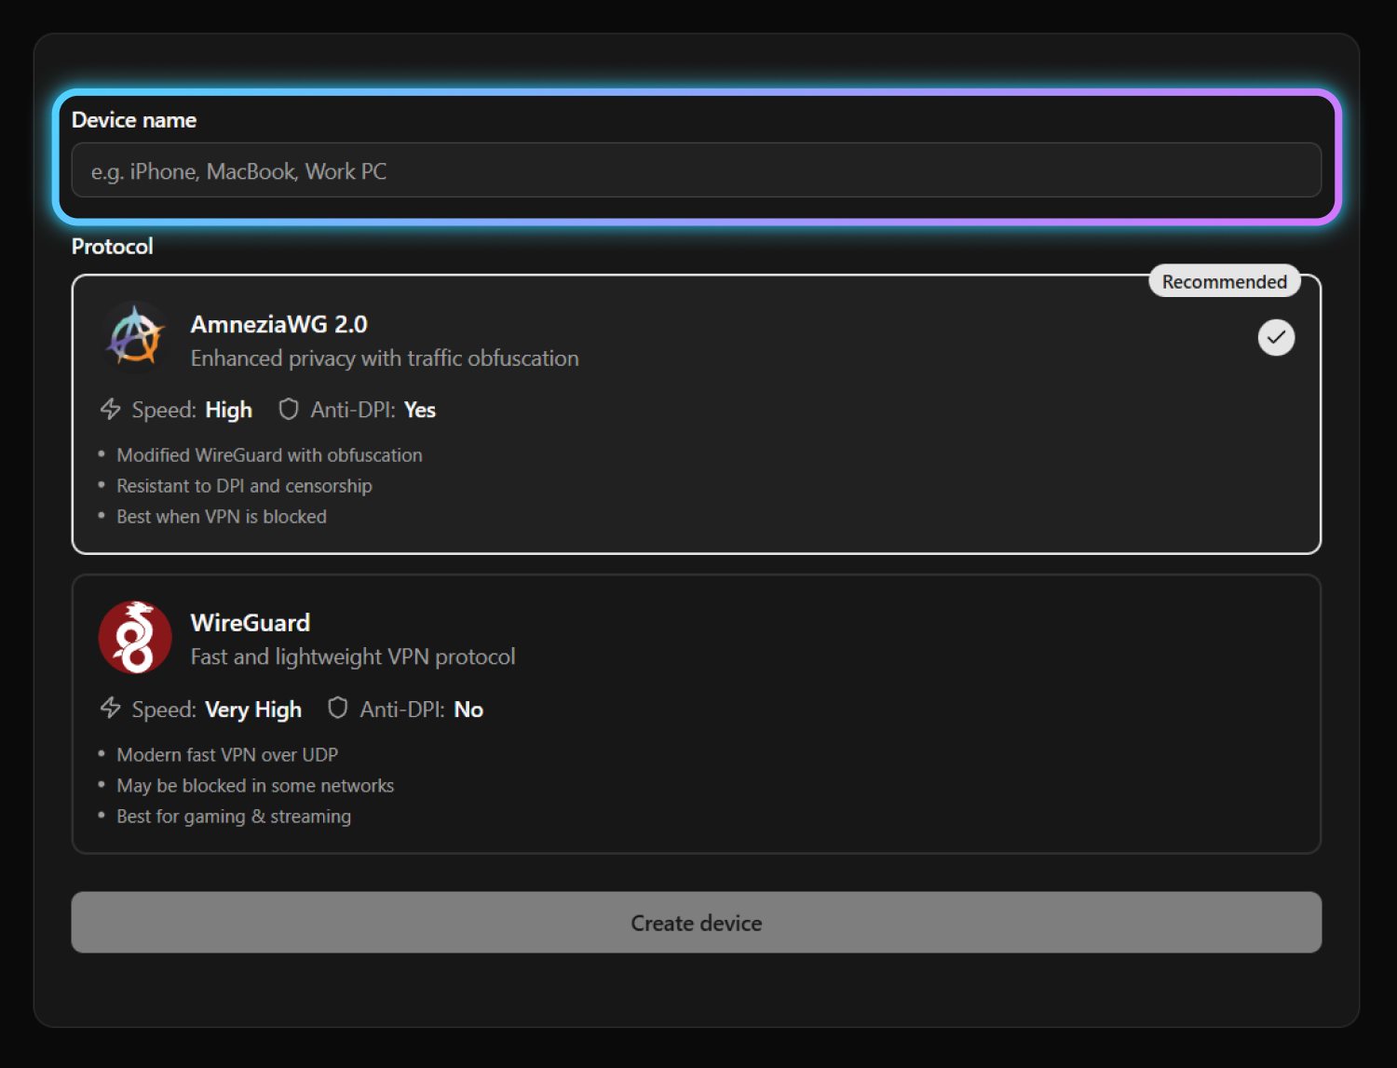Click lightning speed icon in AmneziaWG card
Image resolution: width=1397 pixels, height=1068 pixels.
pos(111,409)
